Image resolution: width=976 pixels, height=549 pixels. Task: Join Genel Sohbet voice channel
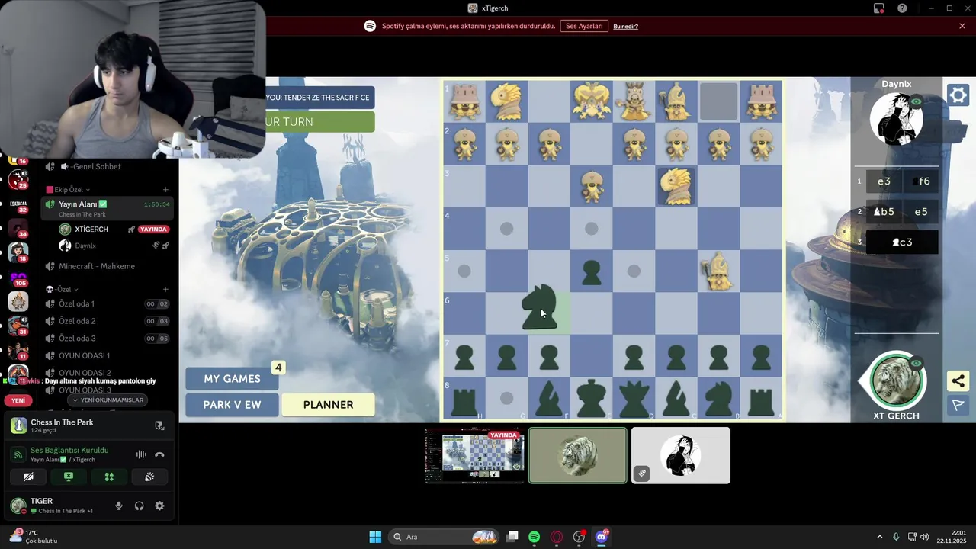click(x=108, y=166)
